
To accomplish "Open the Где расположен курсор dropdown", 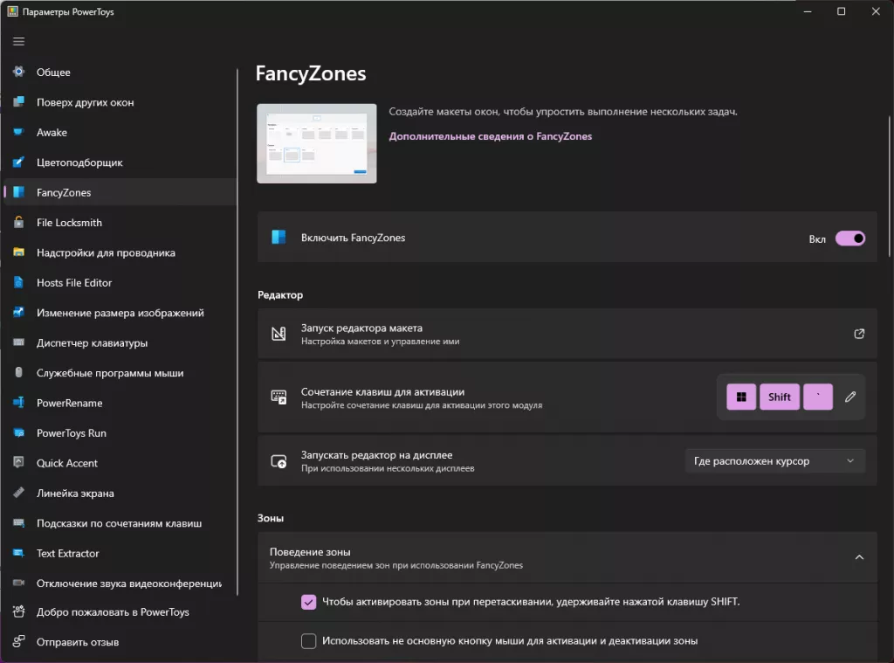I will [x=774, y=461].
